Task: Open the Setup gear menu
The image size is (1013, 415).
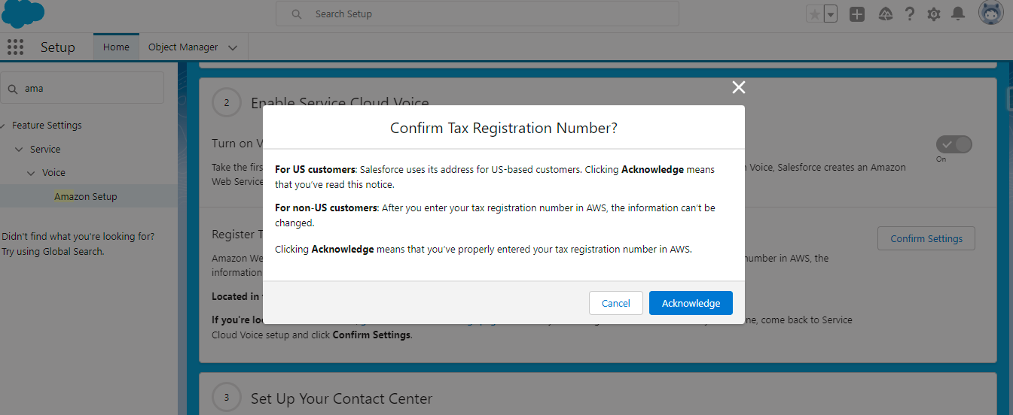Action: 934,14
